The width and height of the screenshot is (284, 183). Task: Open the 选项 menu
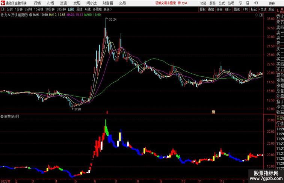(231, 3)
